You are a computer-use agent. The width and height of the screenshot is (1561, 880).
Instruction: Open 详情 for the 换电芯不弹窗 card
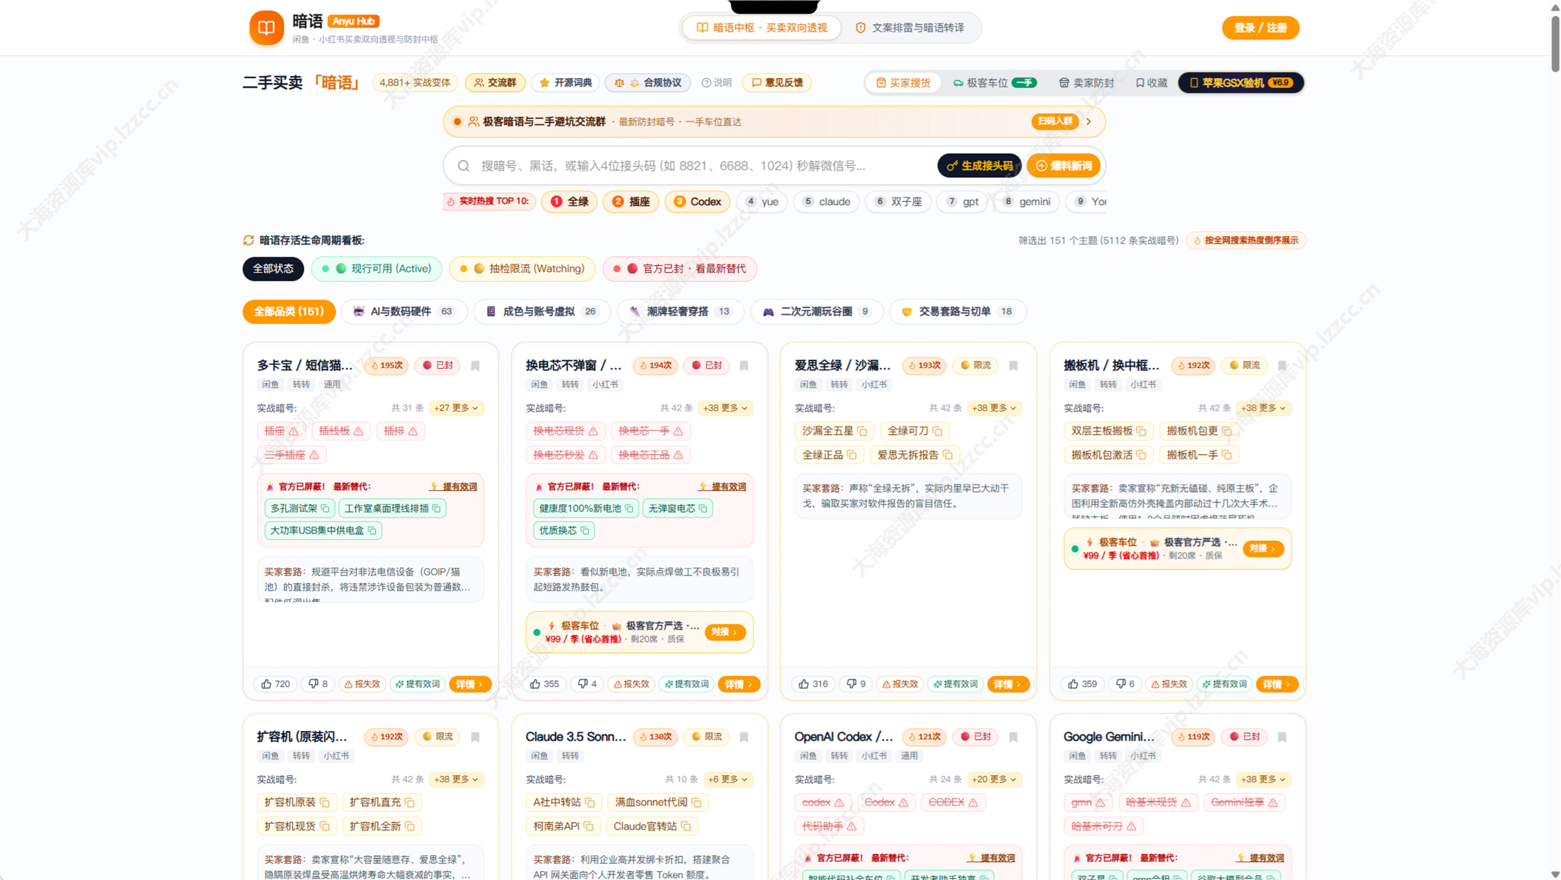click(738, 684)
